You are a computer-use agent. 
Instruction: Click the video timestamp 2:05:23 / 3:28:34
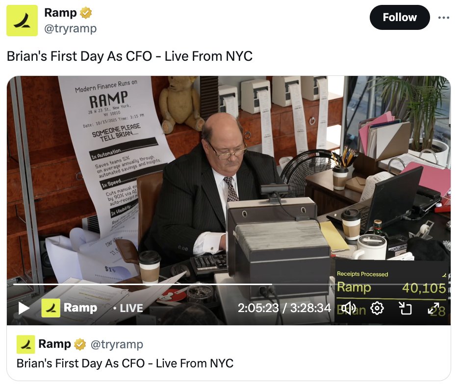coord(284,308)
